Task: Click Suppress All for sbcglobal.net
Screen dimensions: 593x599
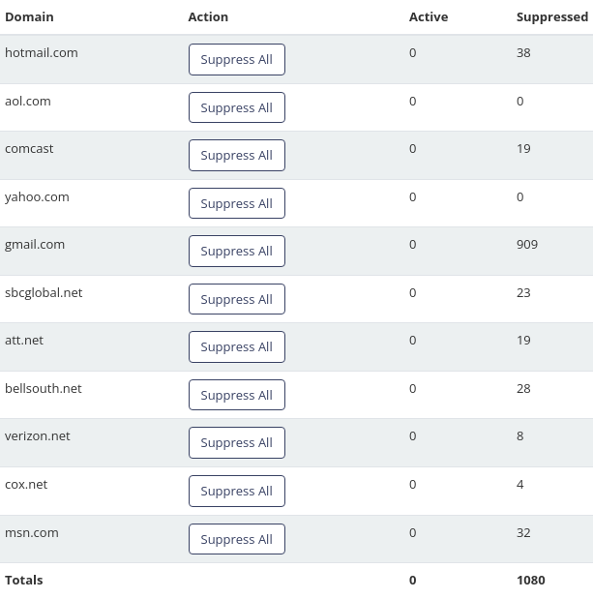Action: click(237, 299)
